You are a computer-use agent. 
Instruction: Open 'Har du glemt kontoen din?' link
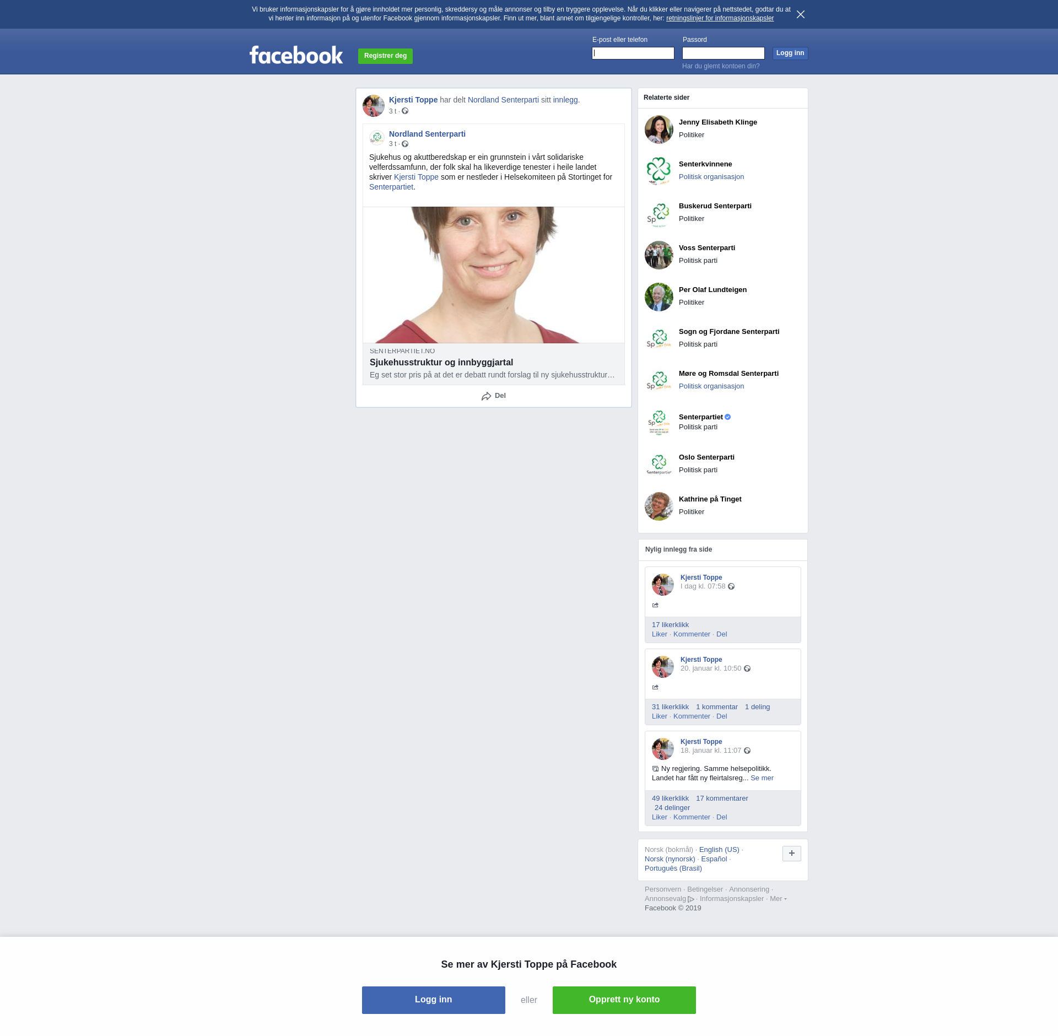721,66
